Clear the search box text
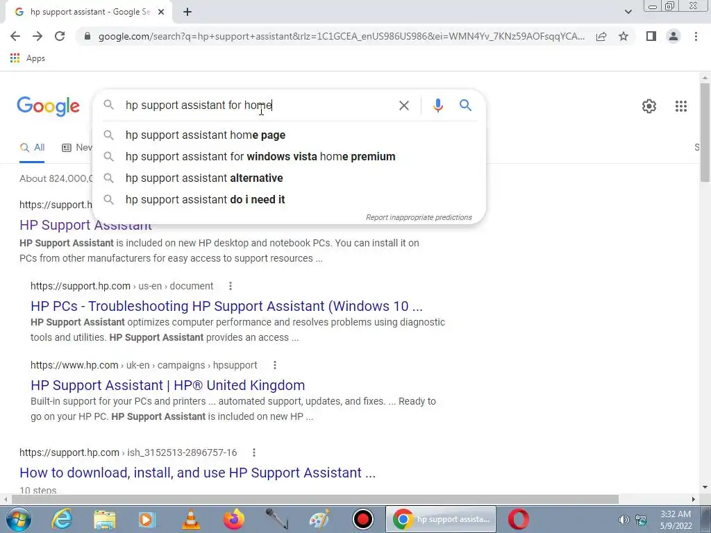Viewport: 711px width, 533px height. click(x=403, y=105)
